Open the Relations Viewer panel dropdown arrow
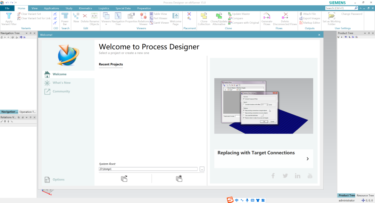The height and width of the screenshot is (203, 375). [26, 117]
